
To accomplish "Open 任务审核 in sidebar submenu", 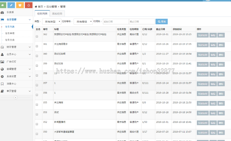I will click(x=10, y=33).
